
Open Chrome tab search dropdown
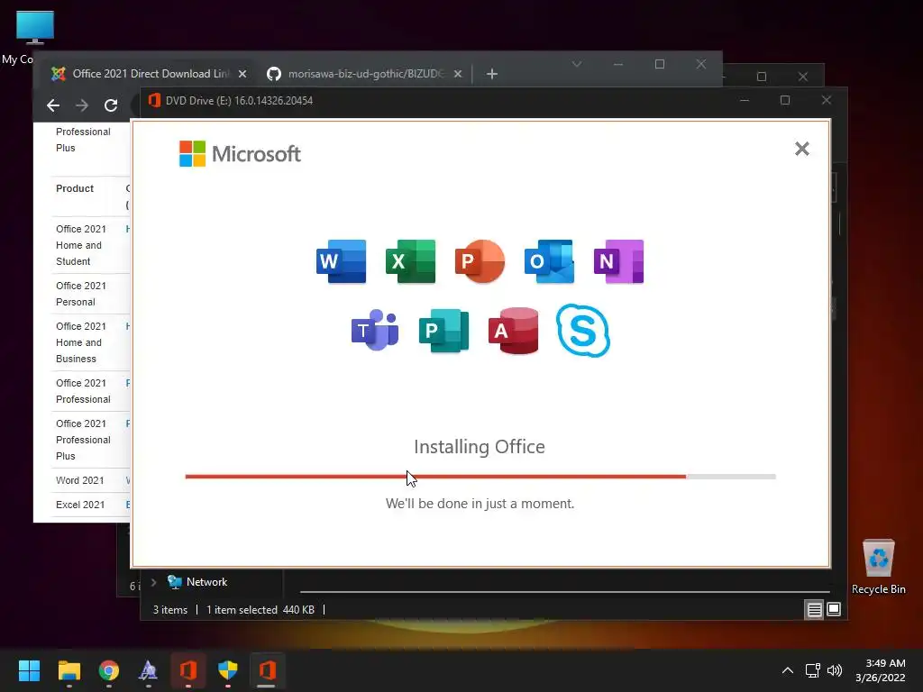tap(577, 64)
